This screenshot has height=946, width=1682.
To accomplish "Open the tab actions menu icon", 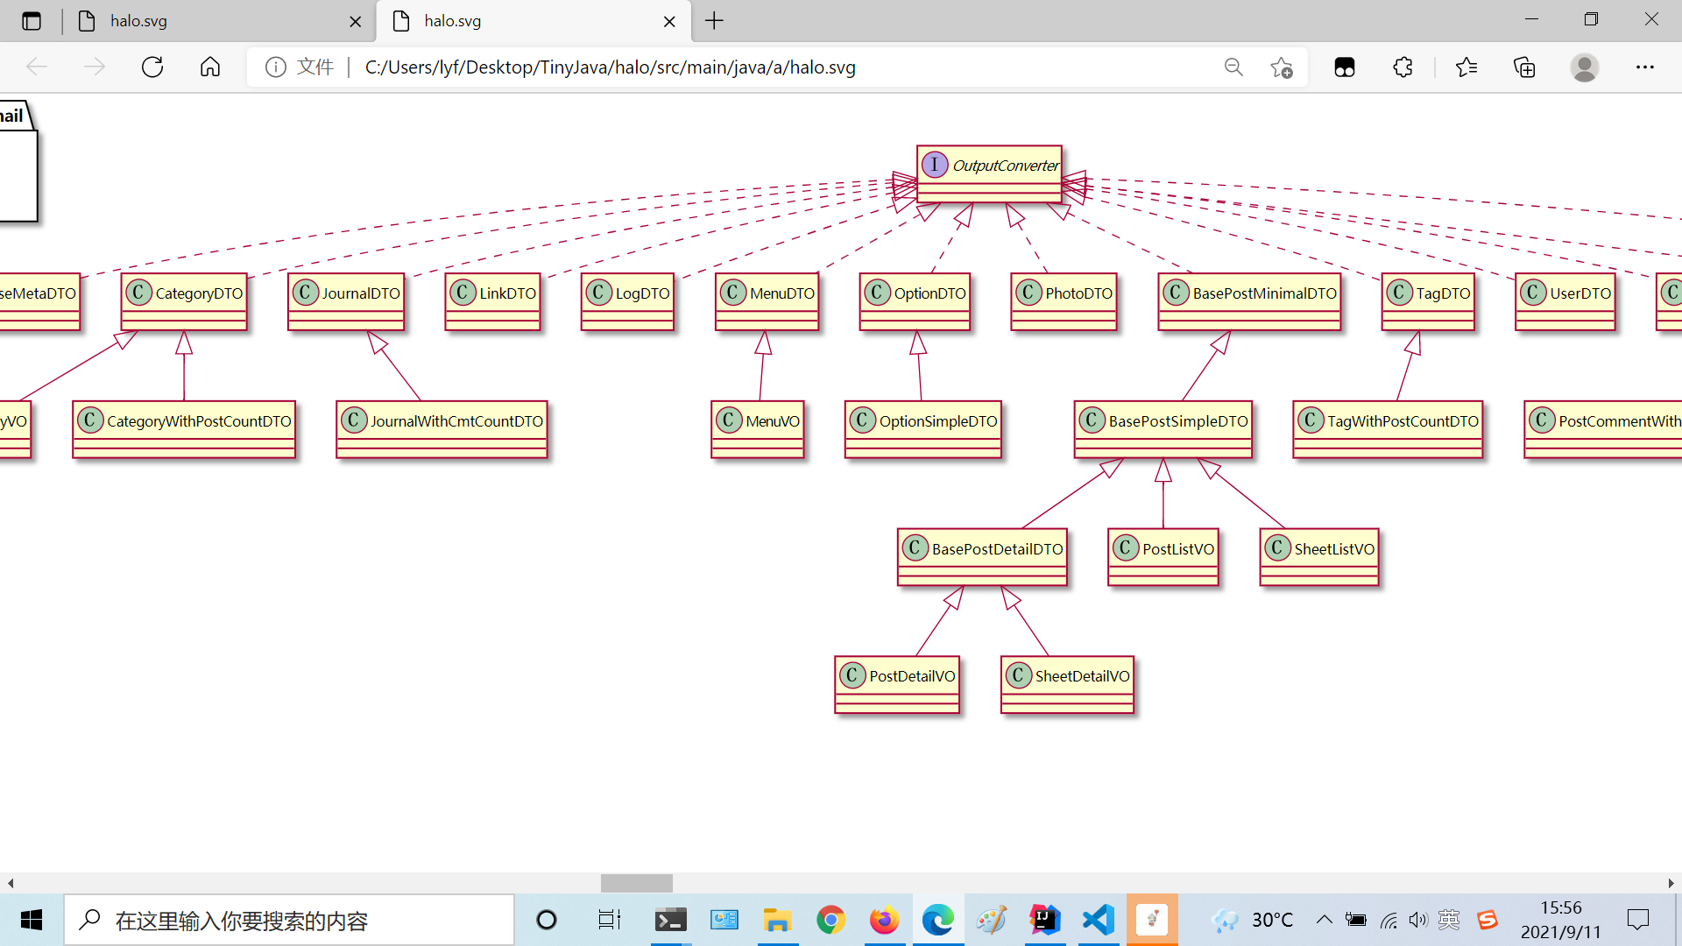I will click(x=32, y=21).
